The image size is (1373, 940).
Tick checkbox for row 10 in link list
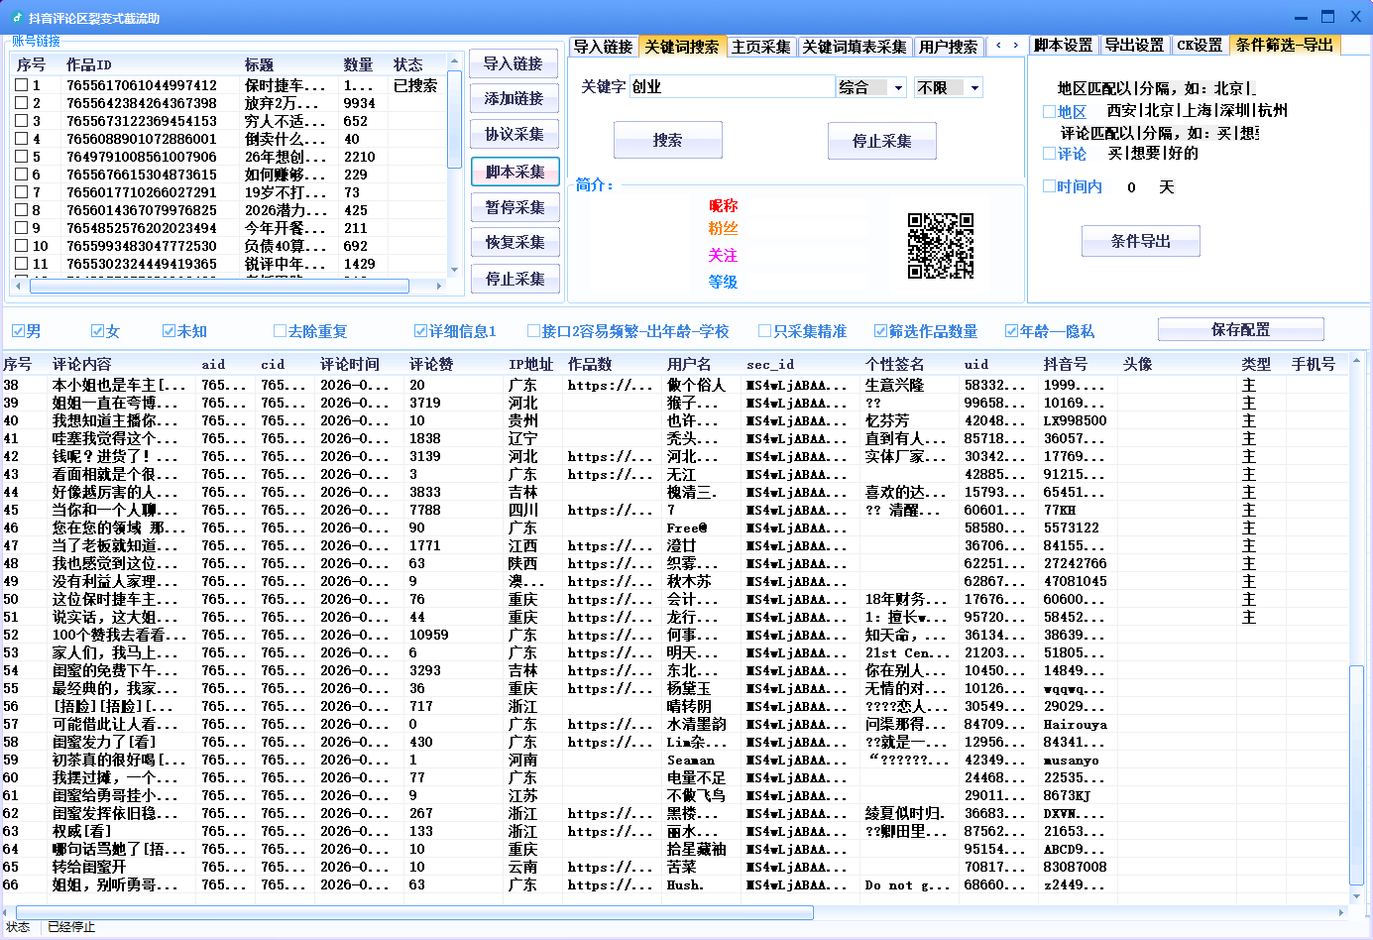coord(21,246)
